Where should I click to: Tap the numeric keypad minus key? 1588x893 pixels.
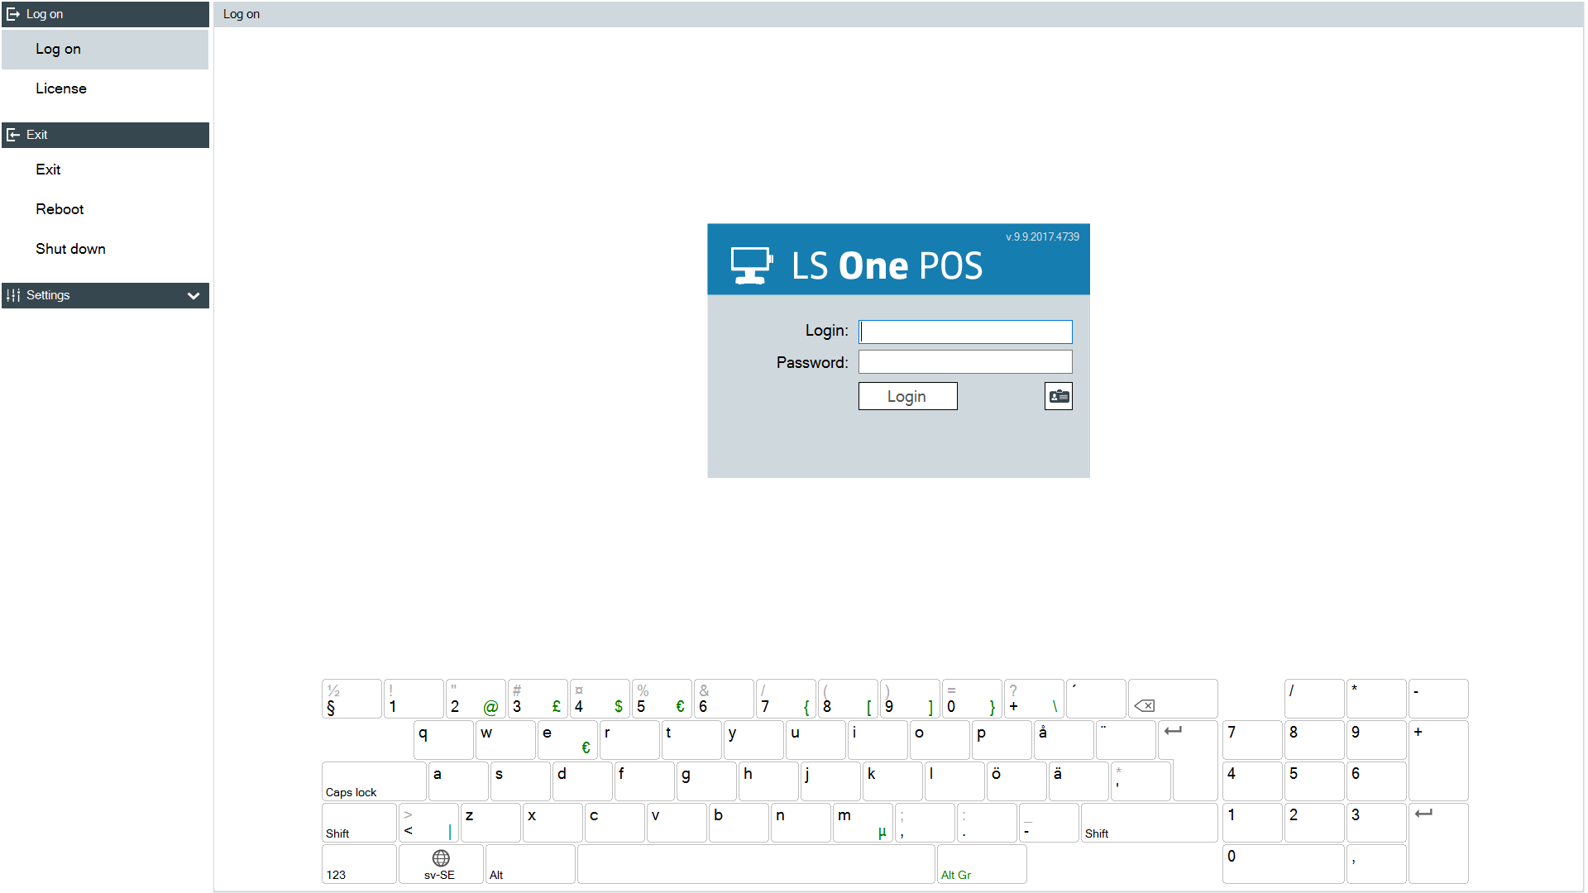(x=1438, y=699)
